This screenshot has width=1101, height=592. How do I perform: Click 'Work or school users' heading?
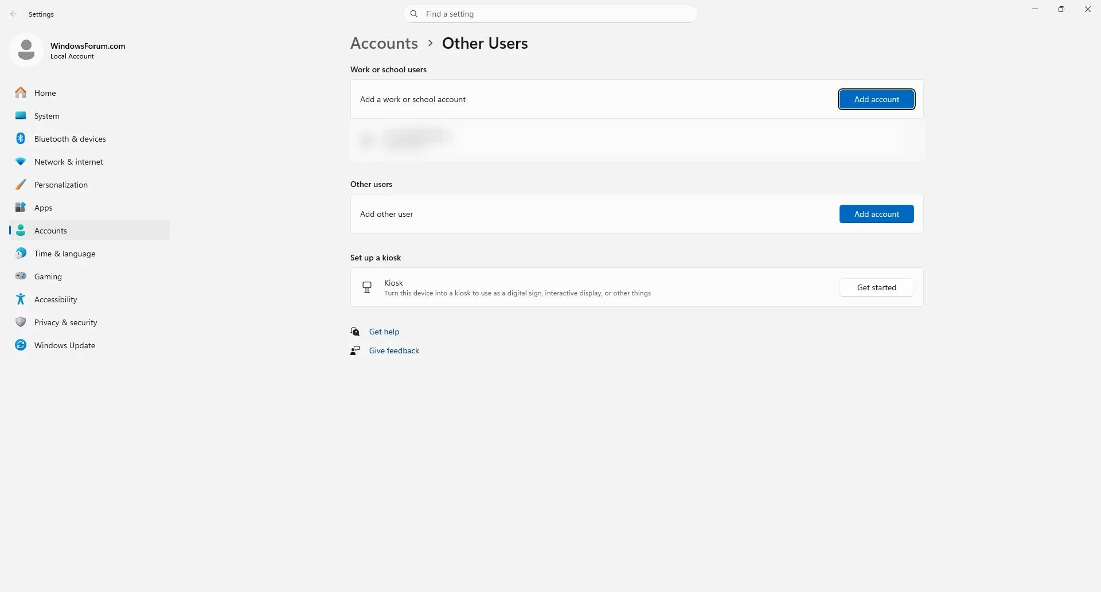click(x=389, y=69)
